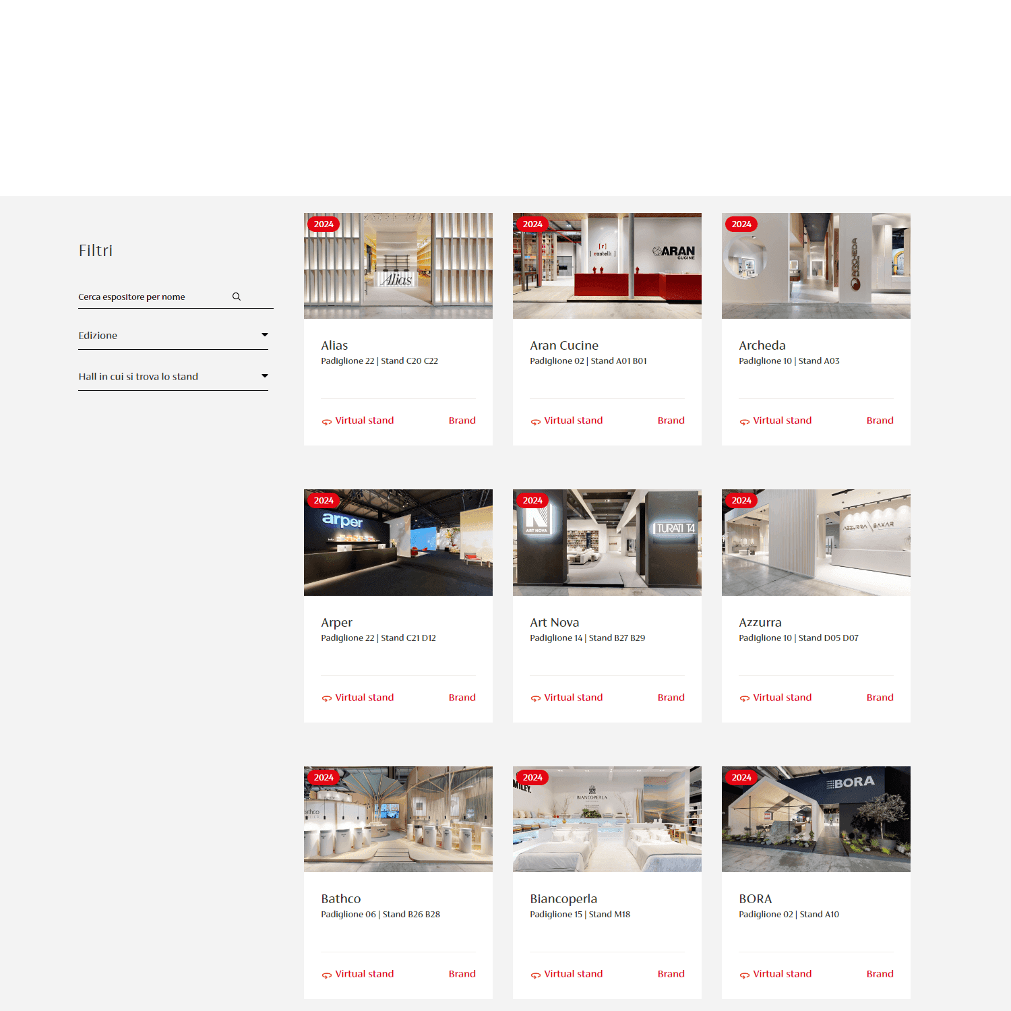Click the virtual stand icon for Arper

tap(326, 698)
